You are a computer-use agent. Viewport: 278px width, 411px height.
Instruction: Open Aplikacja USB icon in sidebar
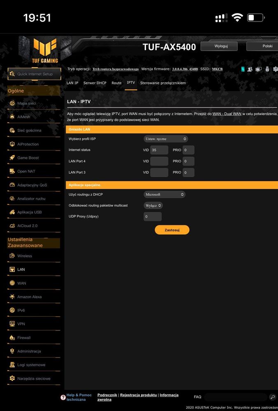12,212
